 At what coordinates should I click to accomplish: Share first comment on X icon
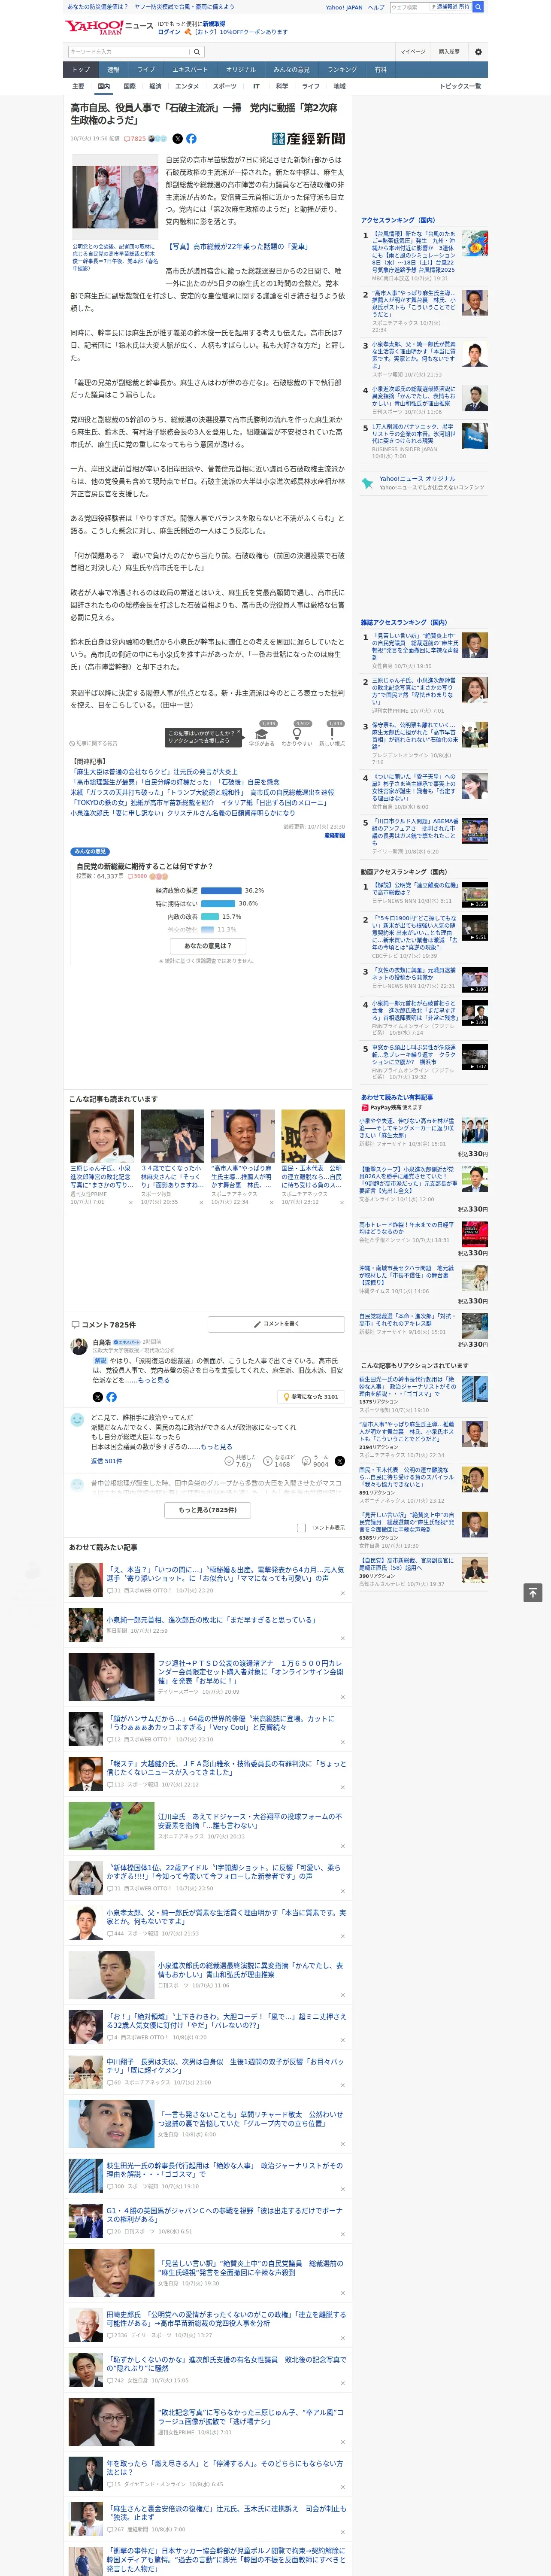(x=98, y=1397)
